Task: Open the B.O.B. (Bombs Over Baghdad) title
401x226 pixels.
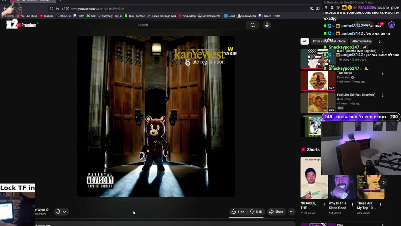Action: click(x=357, y=51)
